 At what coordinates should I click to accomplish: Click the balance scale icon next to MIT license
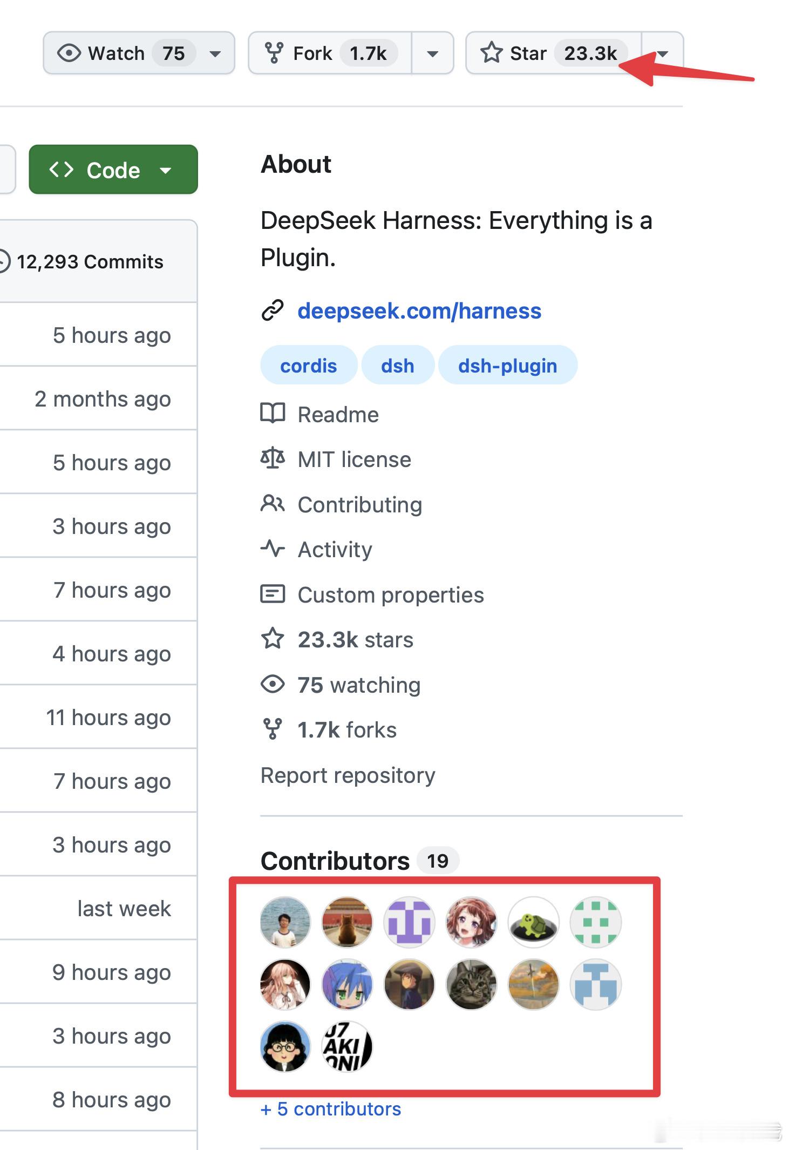tap(273, 459)
